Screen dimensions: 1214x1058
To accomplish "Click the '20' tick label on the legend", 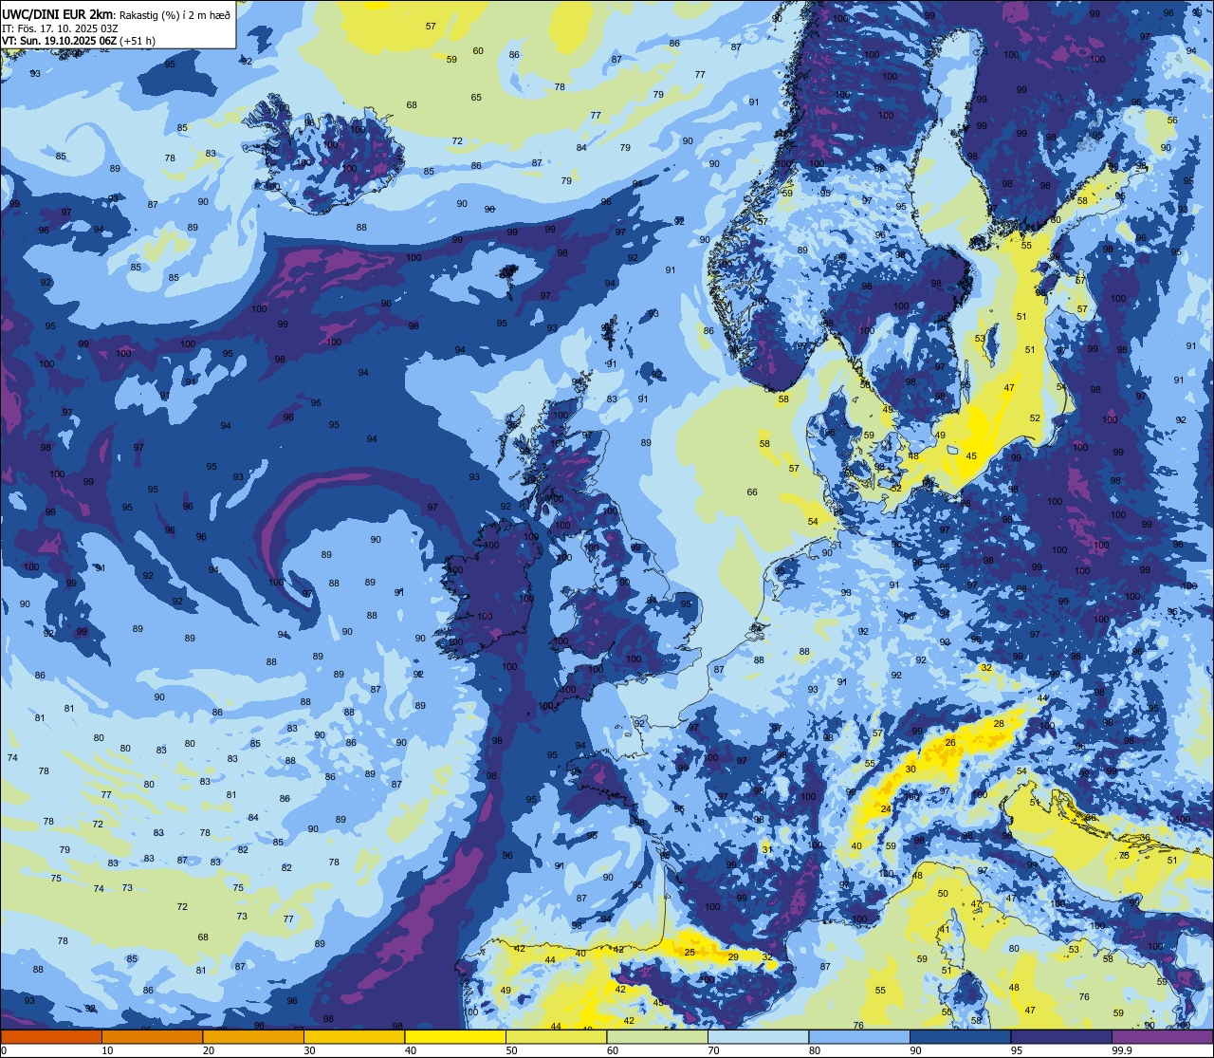I will 208,1050.
